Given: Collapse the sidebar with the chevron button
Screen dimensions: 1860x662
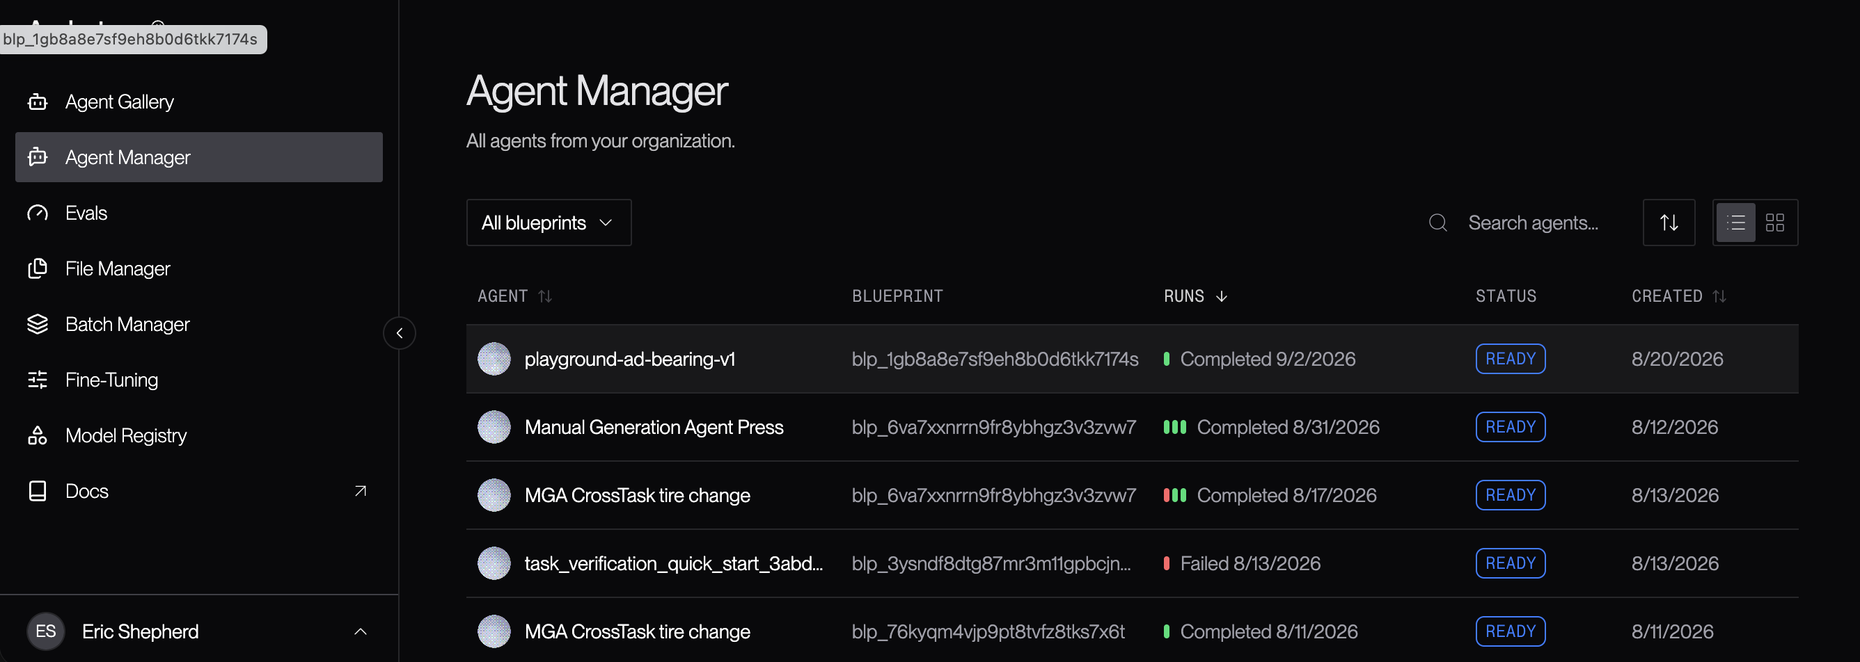Looking at the screenshot, I should point(400,333).
